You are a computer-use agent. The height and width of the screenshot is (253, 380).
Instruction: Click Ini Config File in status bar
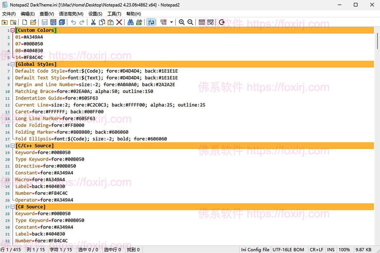coord(255,250)
